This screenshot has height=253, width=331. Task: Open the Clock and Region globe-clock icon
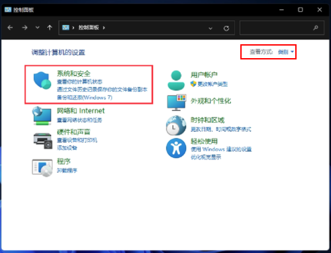coord(176,126)
